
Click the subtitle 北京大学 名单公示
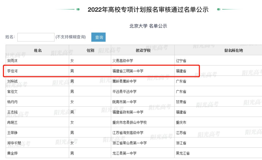(x=148, y=26)
